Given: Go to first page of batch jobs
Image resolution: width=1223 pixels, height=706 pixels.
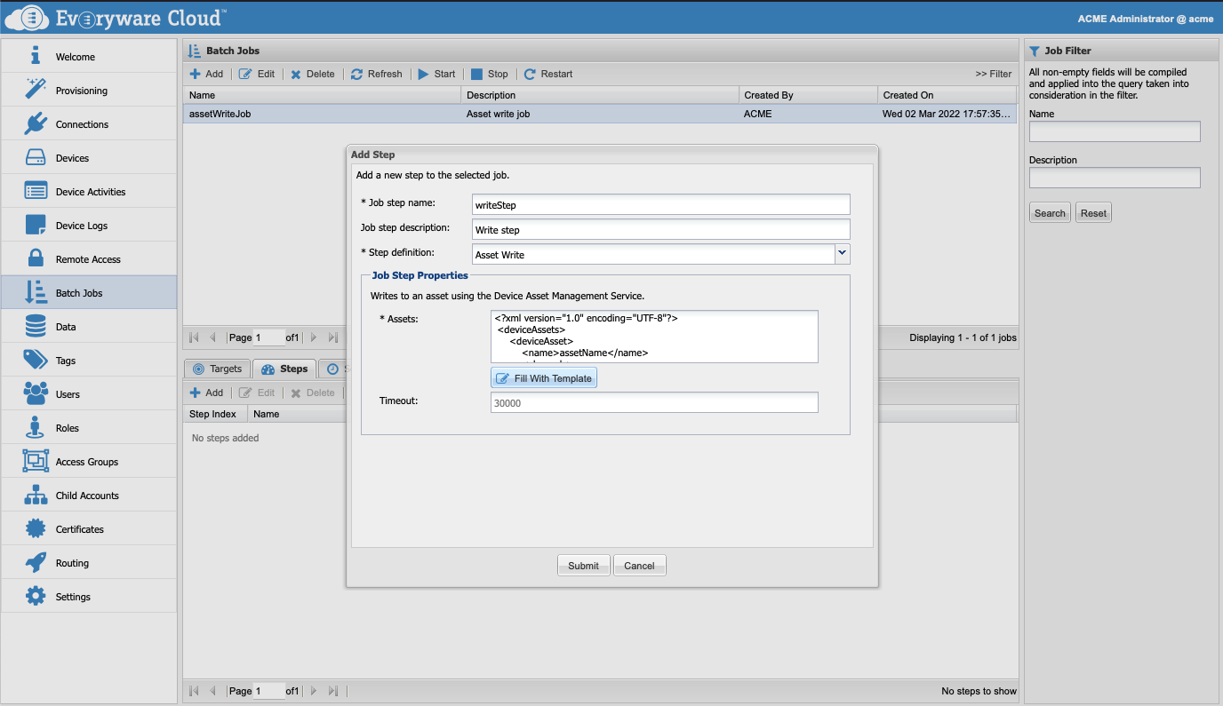Looking at the screenshot, I should [x=195, y=337].
